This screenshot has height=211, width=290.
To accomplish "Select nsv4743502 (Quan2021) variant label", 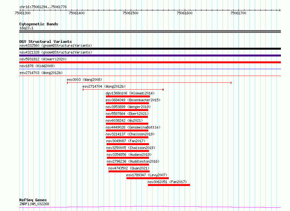I will (x=129, y=168).
